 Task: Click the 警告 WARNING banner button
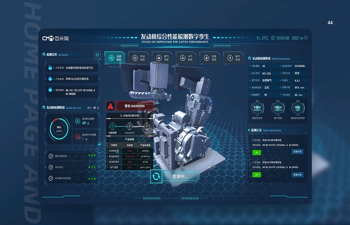[135, 106]
